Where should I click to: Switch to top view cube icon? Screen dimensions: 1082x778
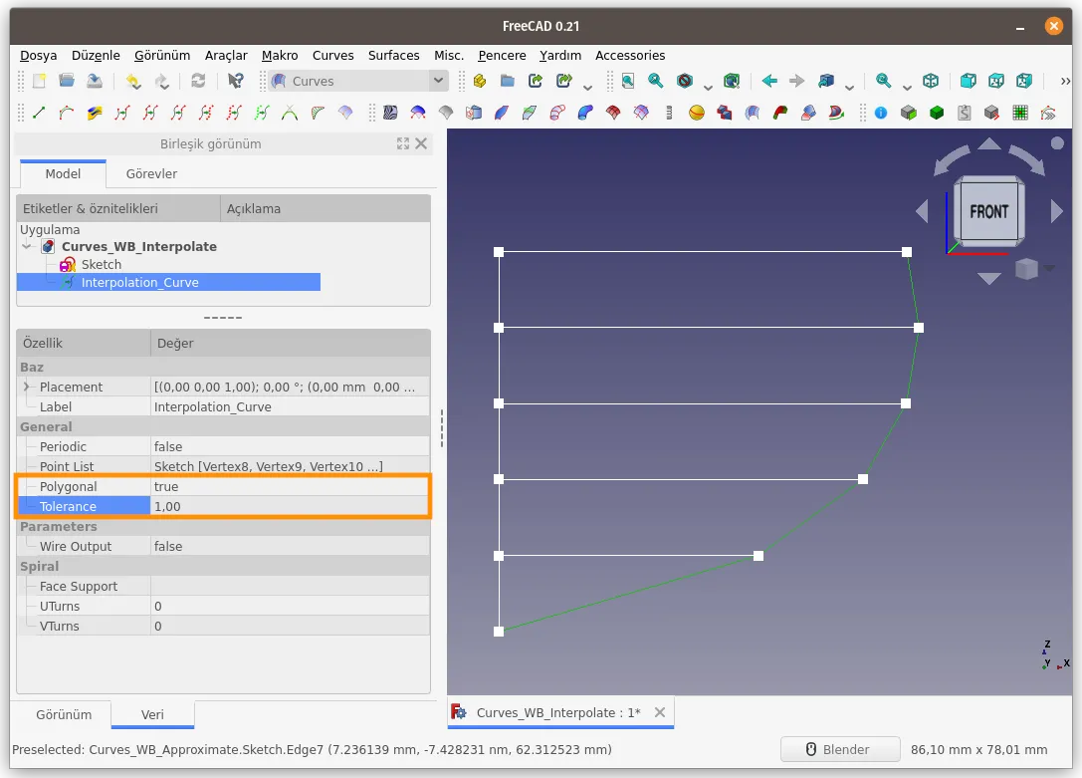point(995,81)
